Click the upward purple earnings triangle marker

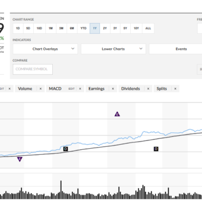[x=117, y=114]
